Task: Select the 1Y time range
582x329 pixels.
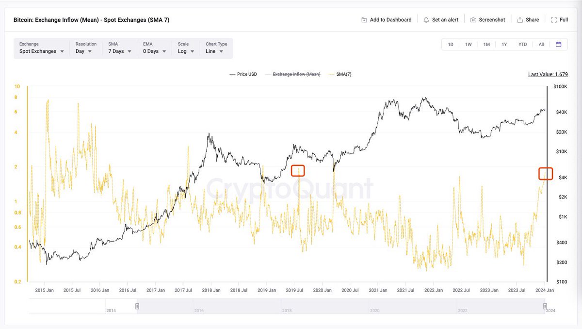Action: 504,44
